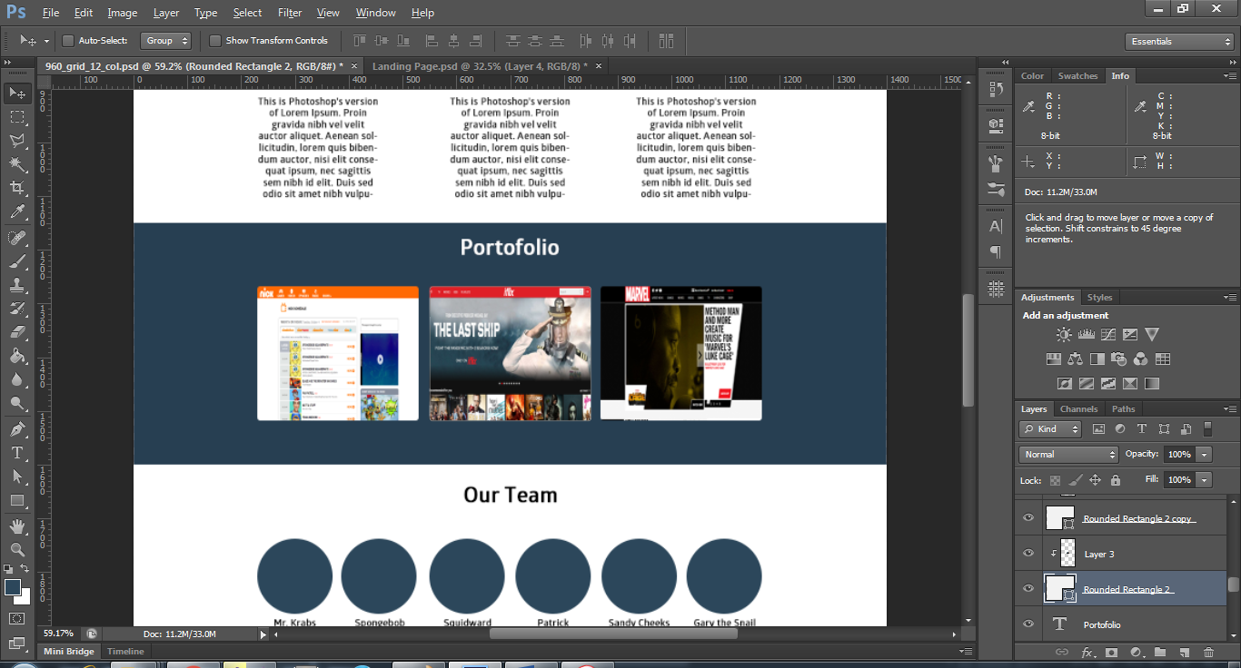Select the Move tool
1241x668 pixels.
tap(16, 92)
